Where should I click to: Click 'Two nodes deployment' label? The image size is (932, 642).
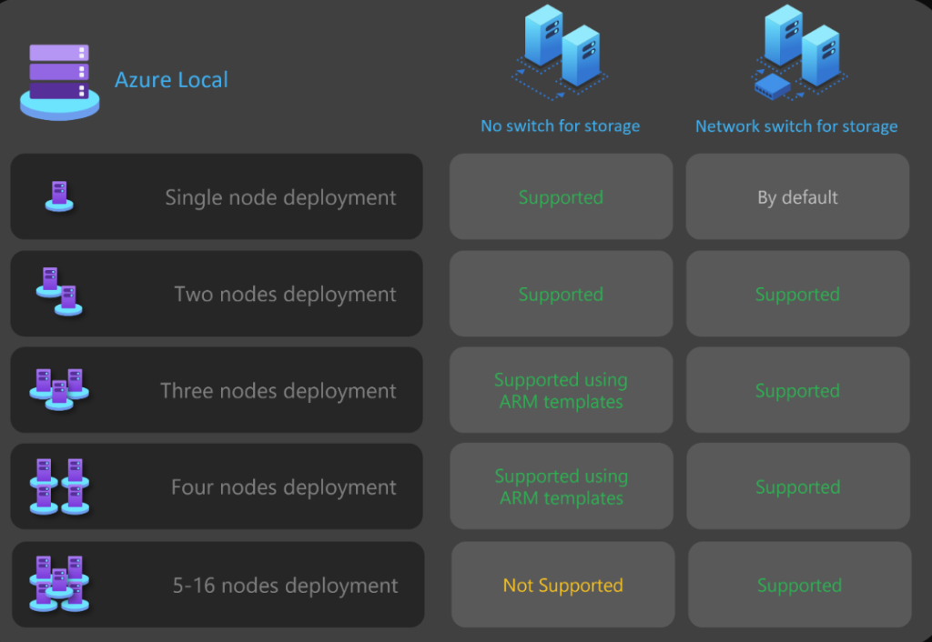(x=285, y=294)
